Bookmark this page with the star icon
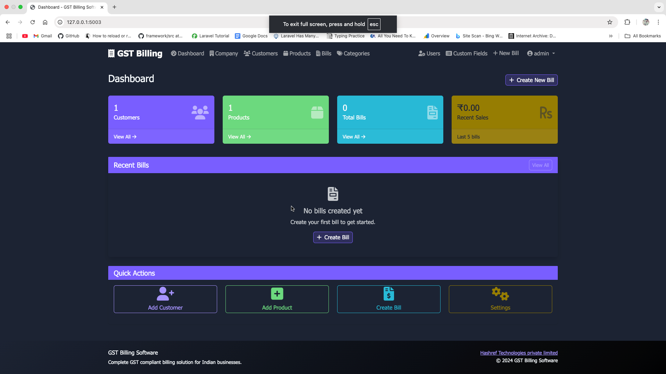Screen dimensions: 666x374 coord(610,22)
